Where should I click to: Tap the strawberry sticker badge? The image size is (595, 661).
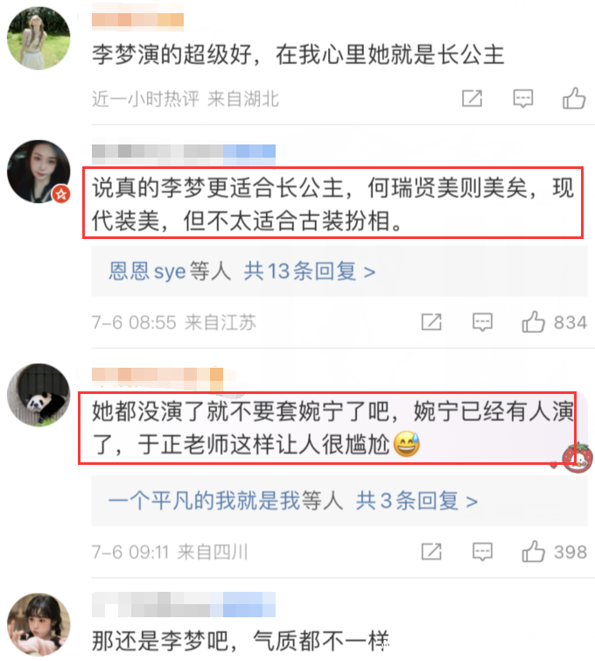coord(577,457)
